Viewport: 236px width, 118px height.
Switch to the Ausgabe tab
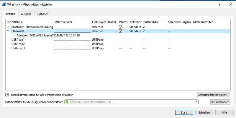click(x=26, y=14)
